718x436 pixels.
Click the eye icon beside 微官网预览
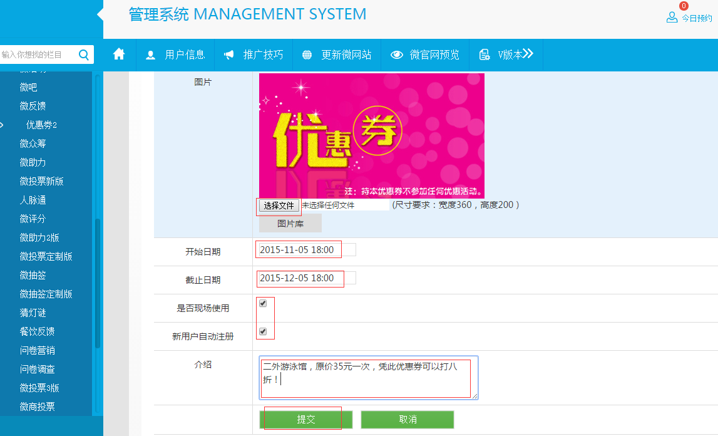(396, 55)
